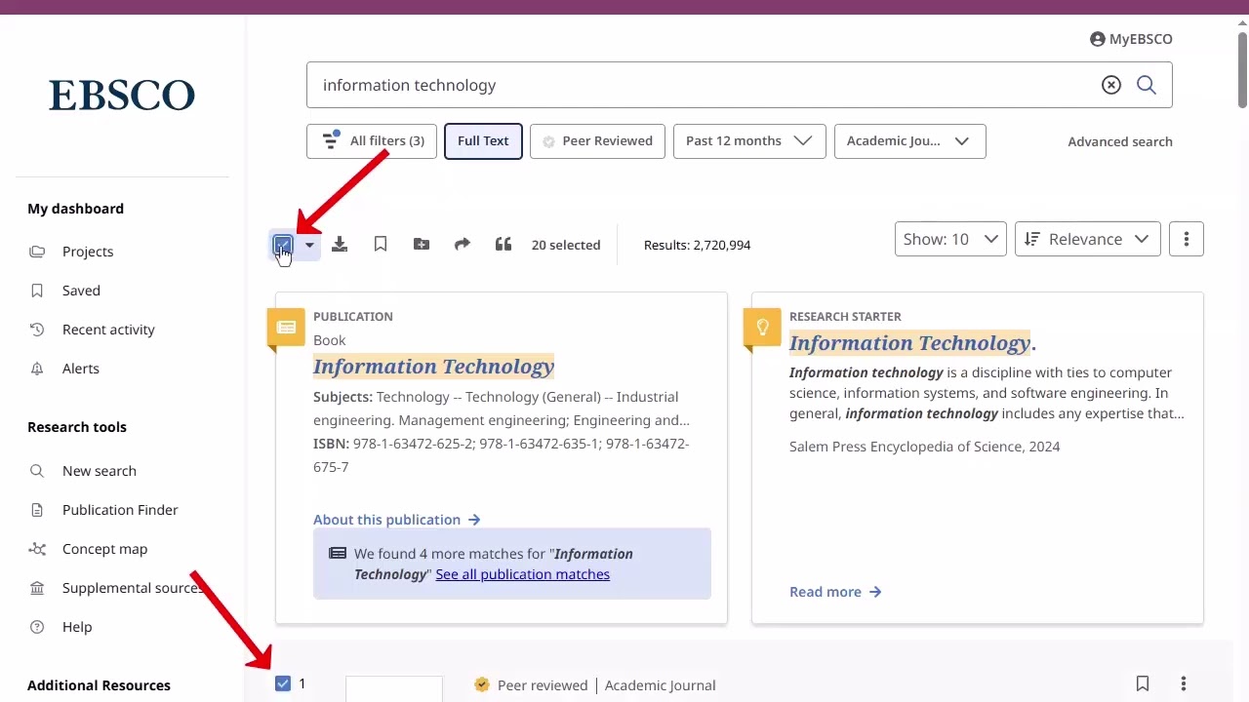The image size is (1249, 702).
Task: Click the cite quotation mark icon
Action: [504, 245]
